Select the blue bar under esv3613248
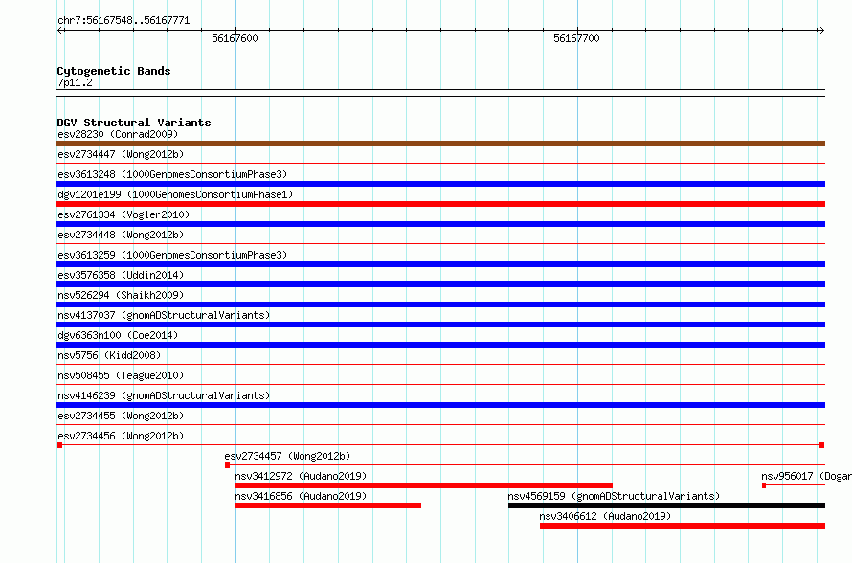The width and height of the screenshot is (852, 563). click(440, 184)
